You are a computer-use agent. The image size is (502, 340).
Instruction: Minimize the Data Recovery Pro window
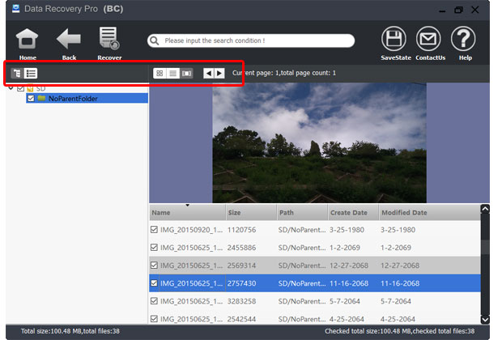click(x=442, y=11)
